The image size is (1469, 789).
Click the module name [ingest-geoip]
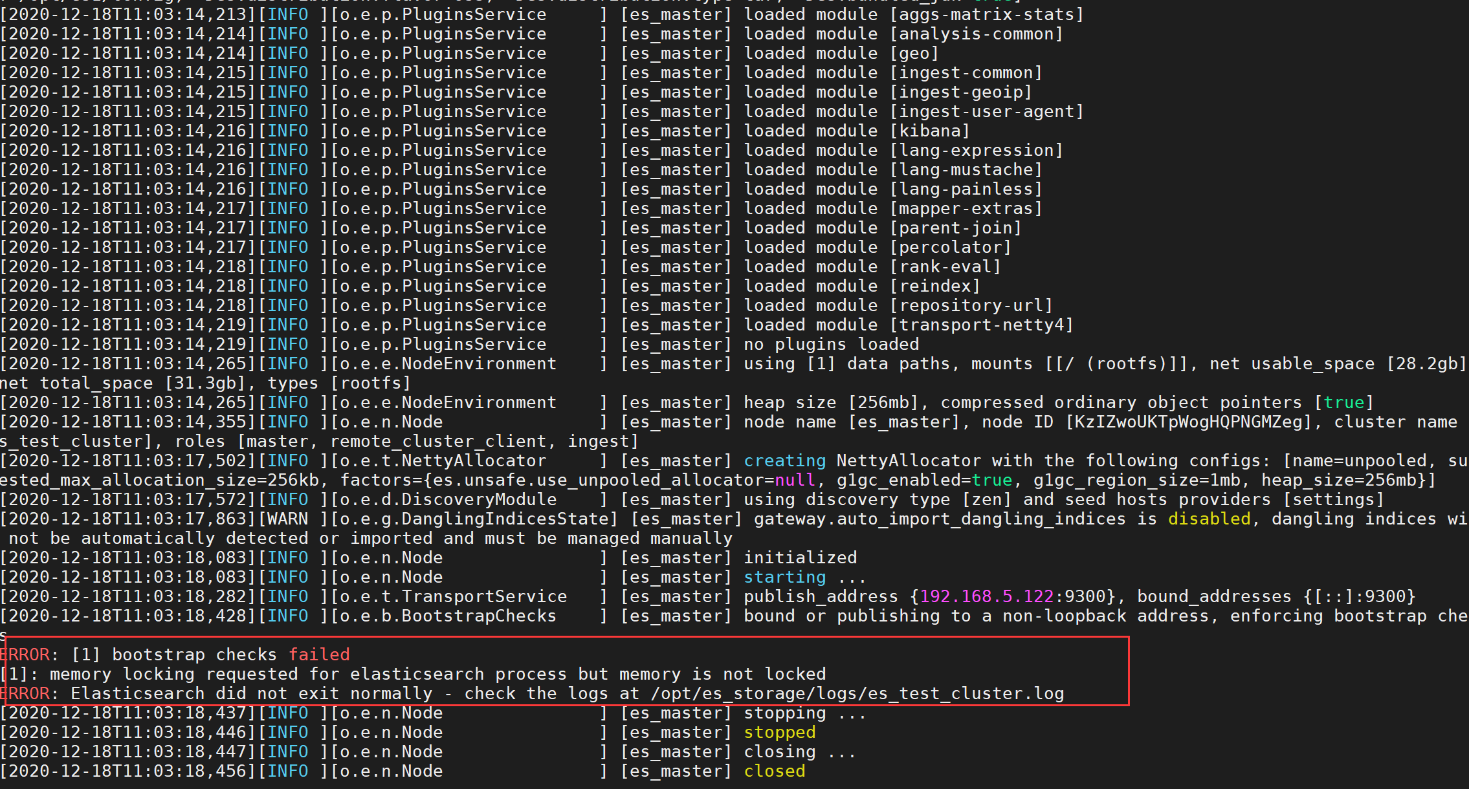961,92
